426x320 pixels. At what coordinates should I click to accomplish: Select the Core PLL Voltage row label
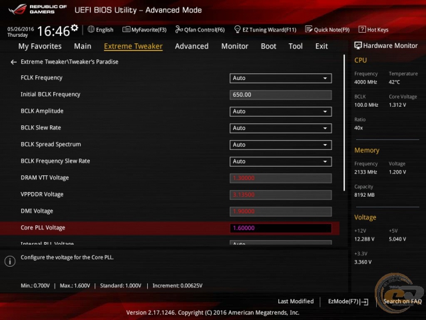point(43,228)
